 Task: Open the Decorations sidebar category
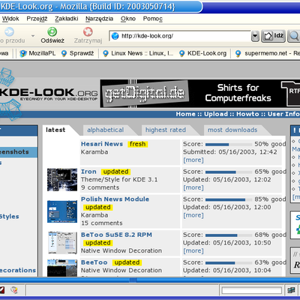point(18,270)
